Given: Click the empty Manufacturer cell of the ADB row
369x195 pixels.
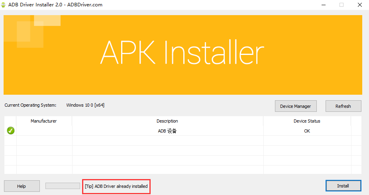Looking at the screenshot, I should pyautogui.click(x=44, y=131).
